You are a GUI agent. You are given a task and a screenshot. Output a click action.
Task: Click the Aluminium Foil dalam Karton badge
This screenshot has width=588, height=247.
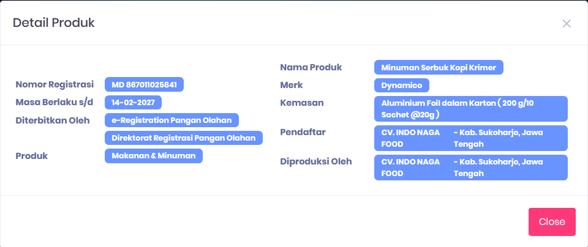point(470,109)
